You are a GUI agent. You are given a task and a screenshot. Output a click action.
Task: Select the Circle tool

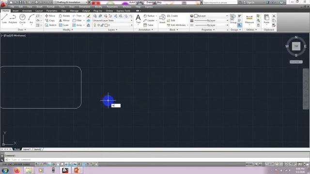[x=22, y=19]
